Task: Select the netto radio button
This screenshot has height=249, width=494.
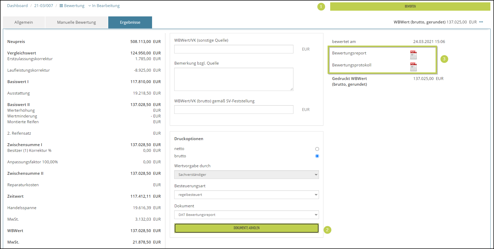Action: (x=317, y=149)
